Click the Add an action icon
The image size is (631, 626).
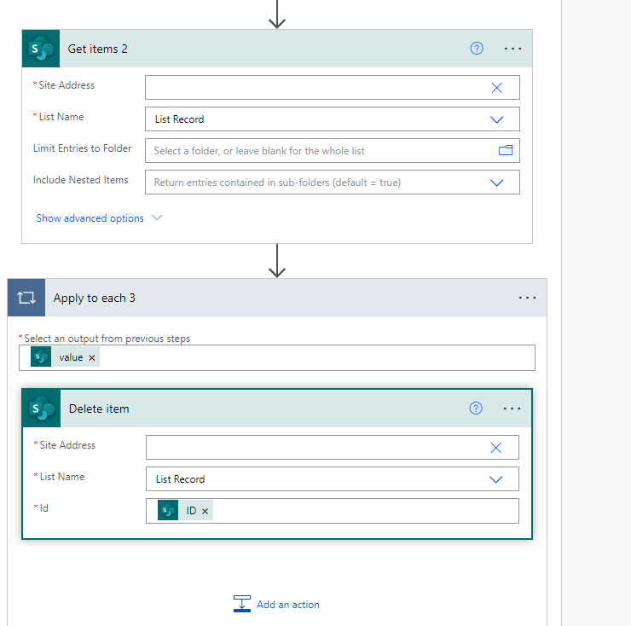(x=242, y=604)
